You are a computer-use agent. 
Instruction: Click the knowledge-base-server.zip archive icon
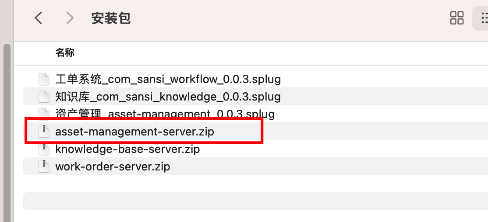[44, 149]
